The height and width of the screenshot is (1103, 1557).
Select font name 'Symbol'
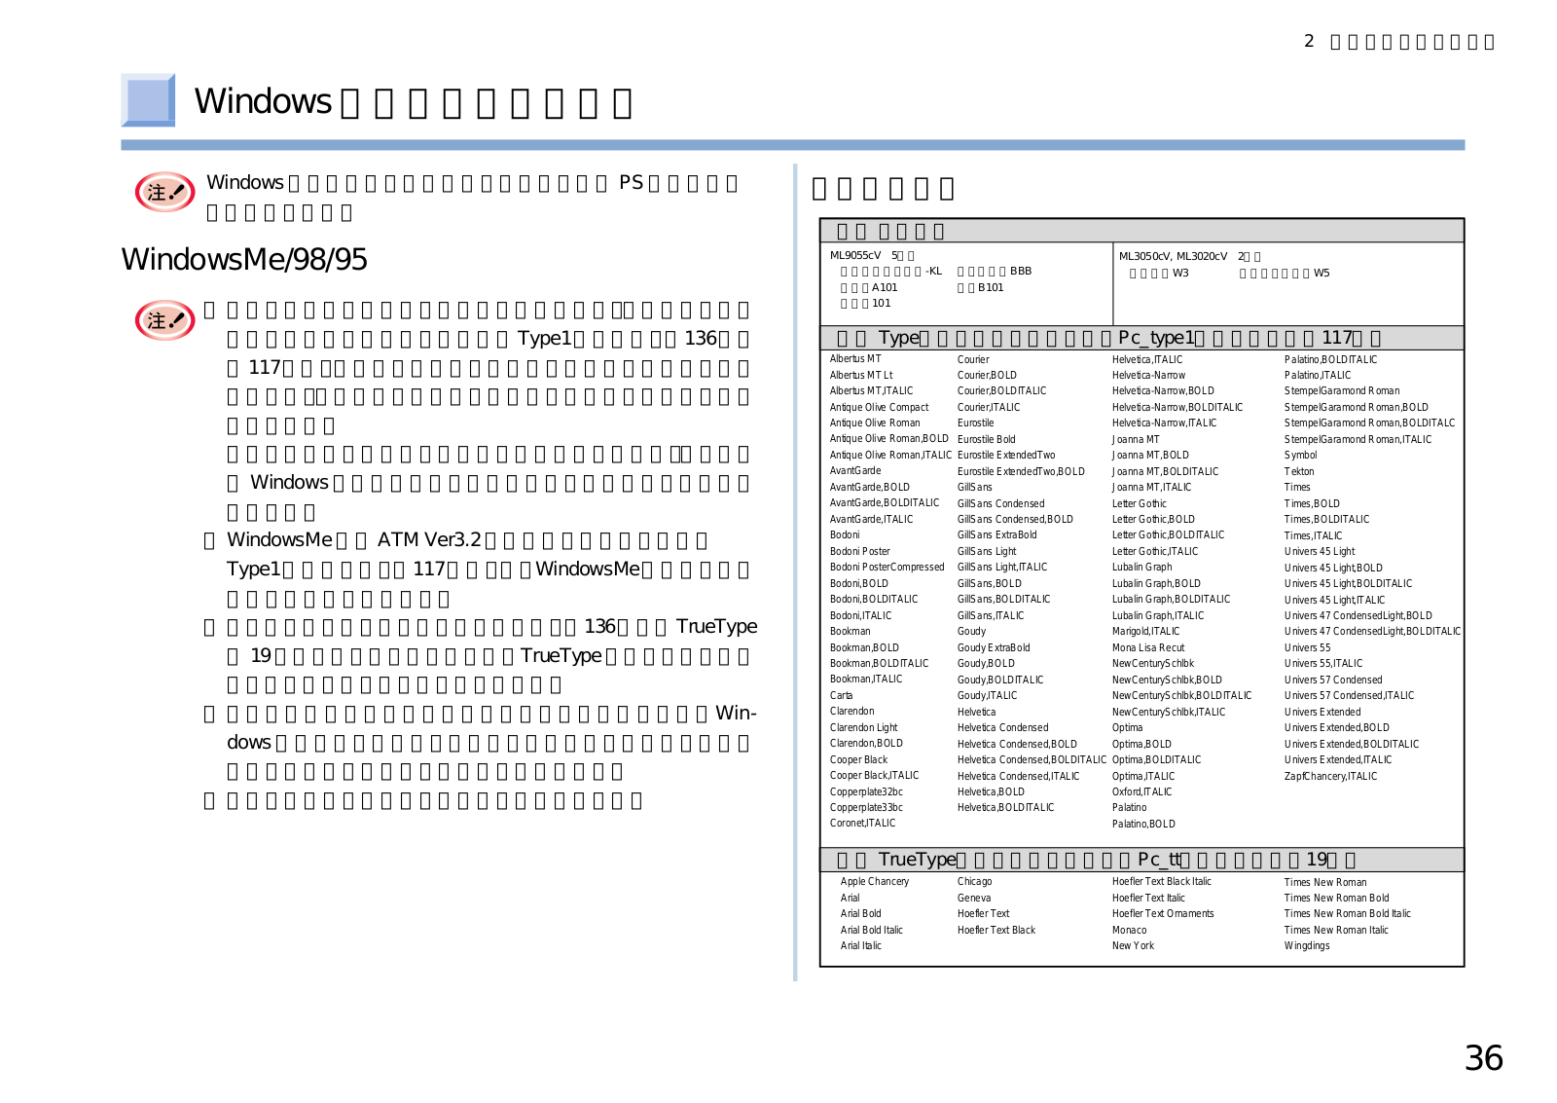1301,456
